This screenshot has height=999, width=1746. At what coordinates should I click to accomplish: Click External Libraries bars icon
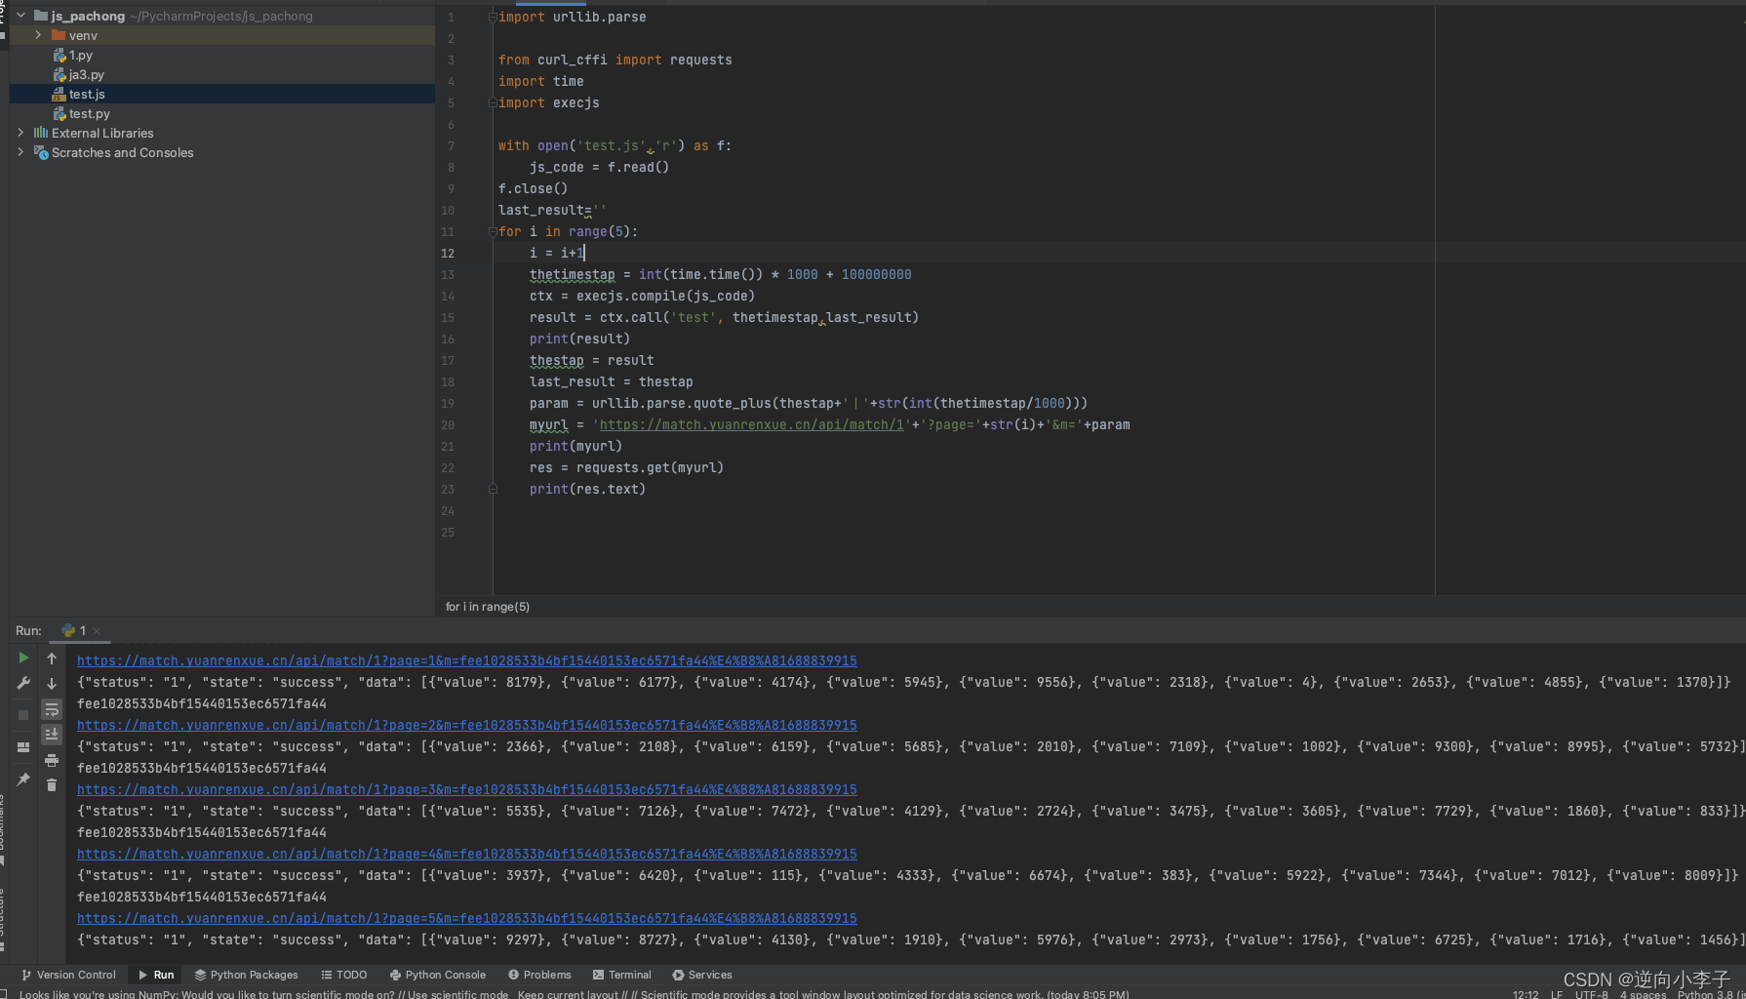click(x=41, y=133)
